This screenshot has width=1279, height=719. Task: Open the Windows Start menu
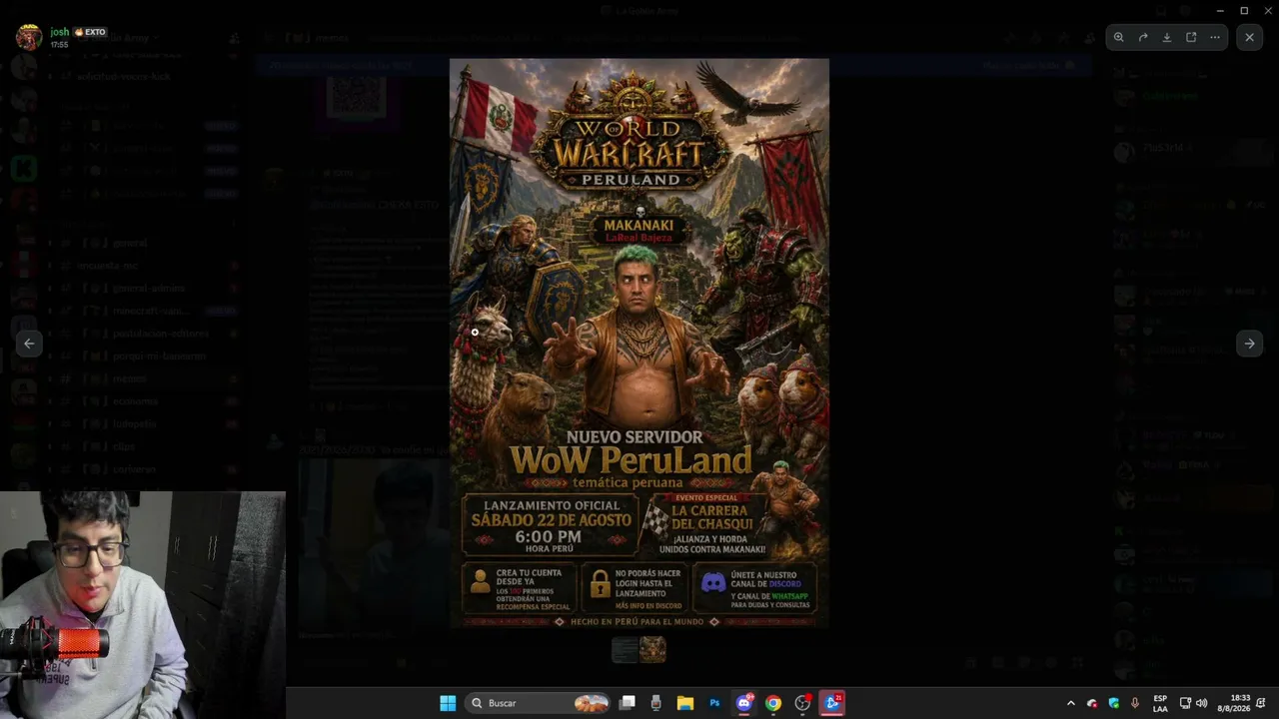pos(448,703)
